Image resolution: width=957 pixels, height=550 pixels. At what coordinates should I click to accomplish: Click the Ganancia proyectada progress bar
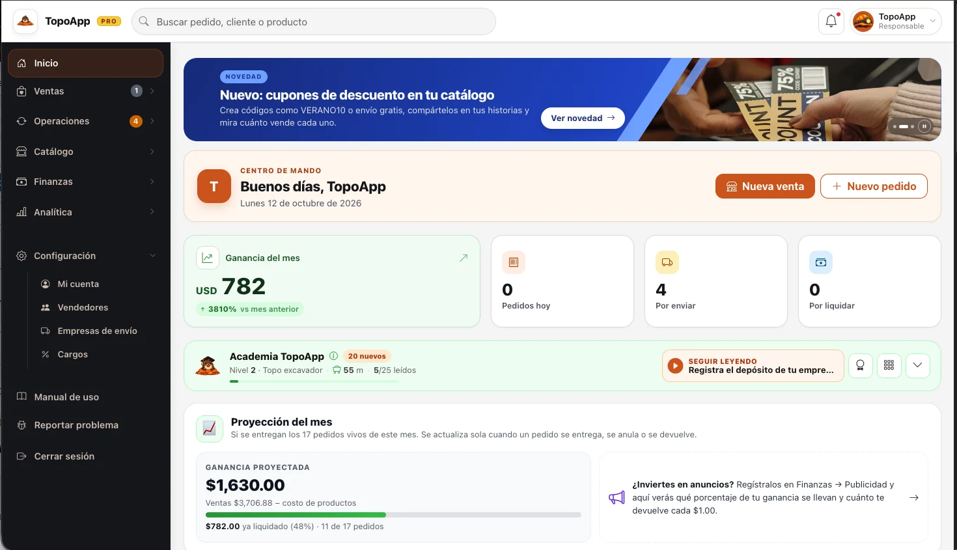[393, 515]
